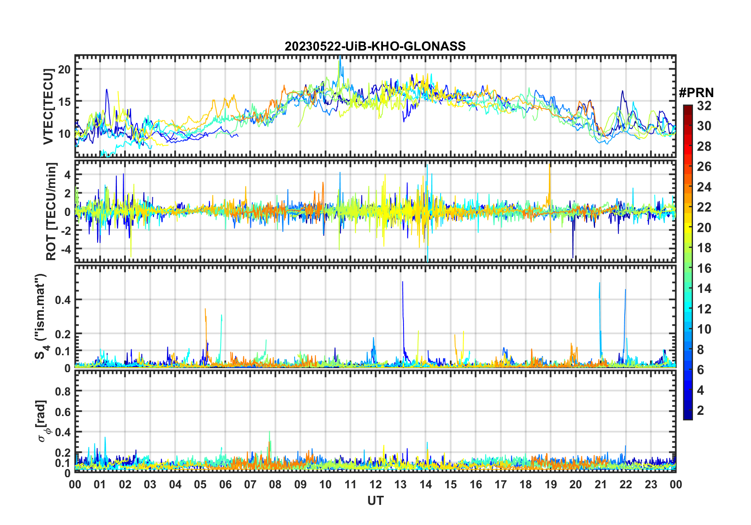Click the colorbar tick label 16
The image size is (751, 525).
(704, 268)
